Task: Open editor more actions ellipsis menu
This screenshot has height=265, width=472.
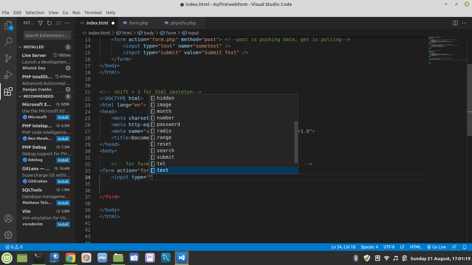Action: pos(464,23)
